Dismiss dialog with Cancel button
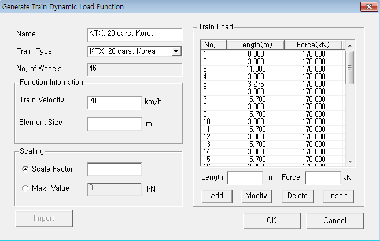 coord(335,221)
